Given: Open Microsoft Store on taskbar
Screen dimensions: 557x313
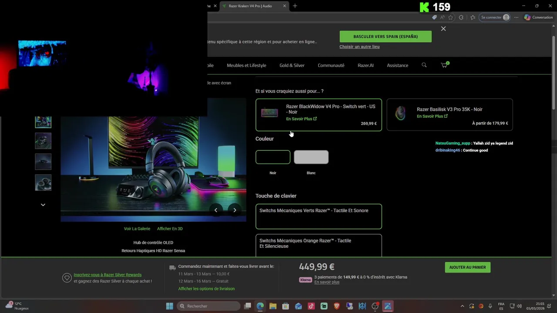Looking at the screenshot, I should [x=285, y=306].
